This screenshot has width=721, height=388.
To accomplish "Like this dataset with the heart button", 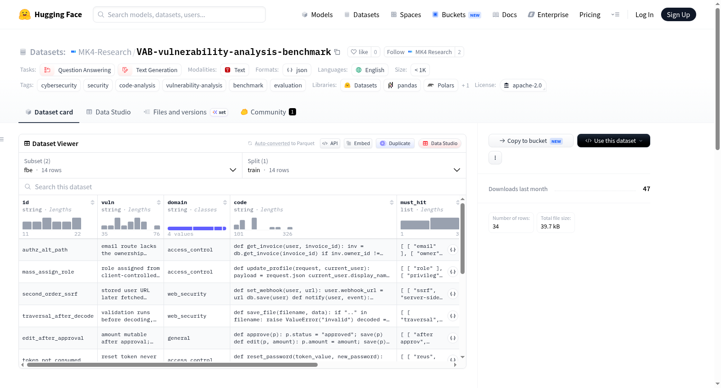I will [359, 52].
